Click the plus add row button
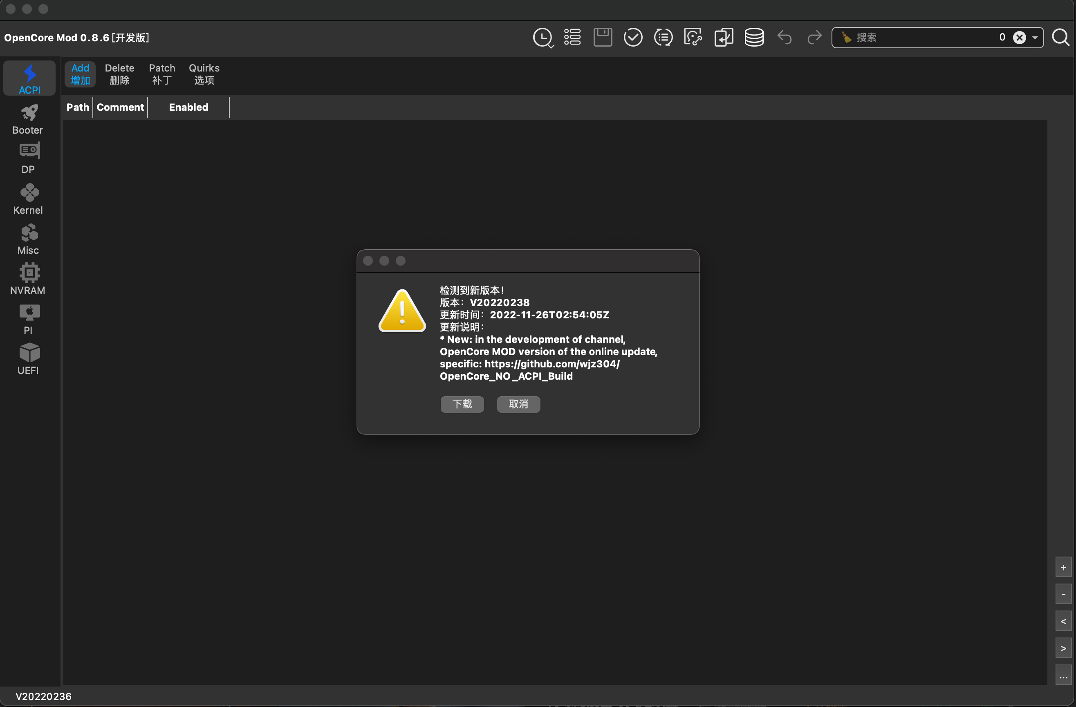1076x707 pixels. 1063,567
